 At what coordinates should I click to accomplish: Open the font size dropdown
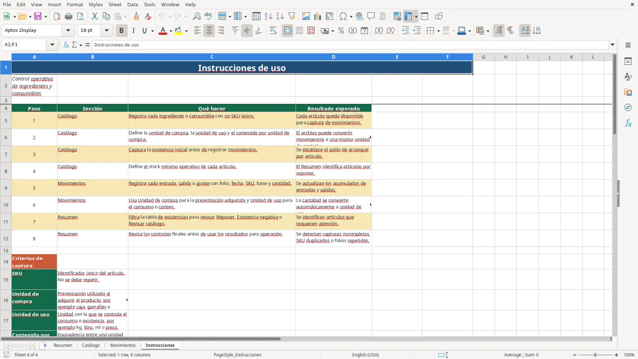tap(106, 31)
